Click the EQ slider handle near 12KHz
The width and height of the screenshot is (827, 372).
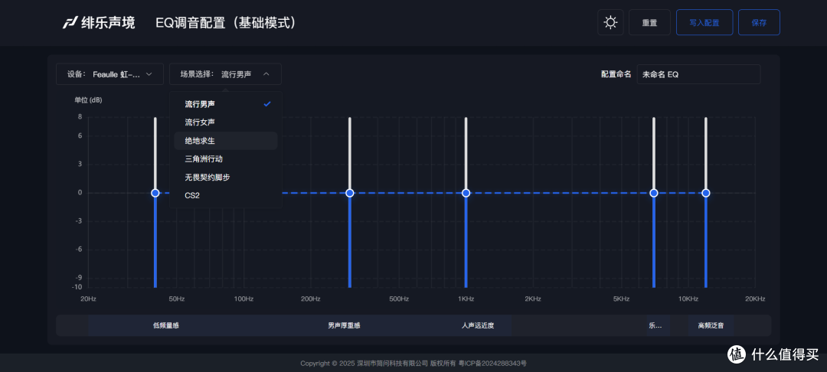(x=706, y=193)
